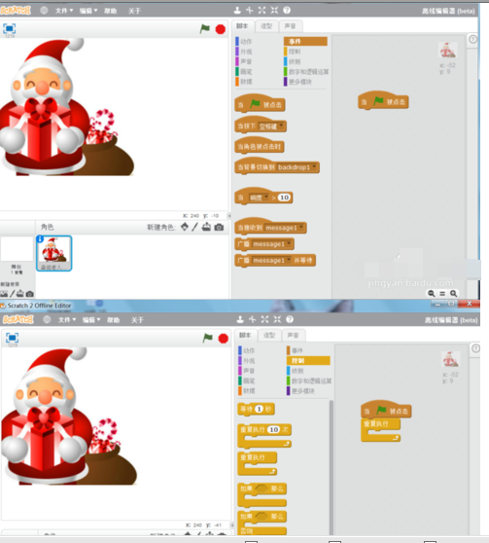Open the sprite info 'i' badge on Santa thumbnail
Screen dimensions: 489x543
(40, 239)
